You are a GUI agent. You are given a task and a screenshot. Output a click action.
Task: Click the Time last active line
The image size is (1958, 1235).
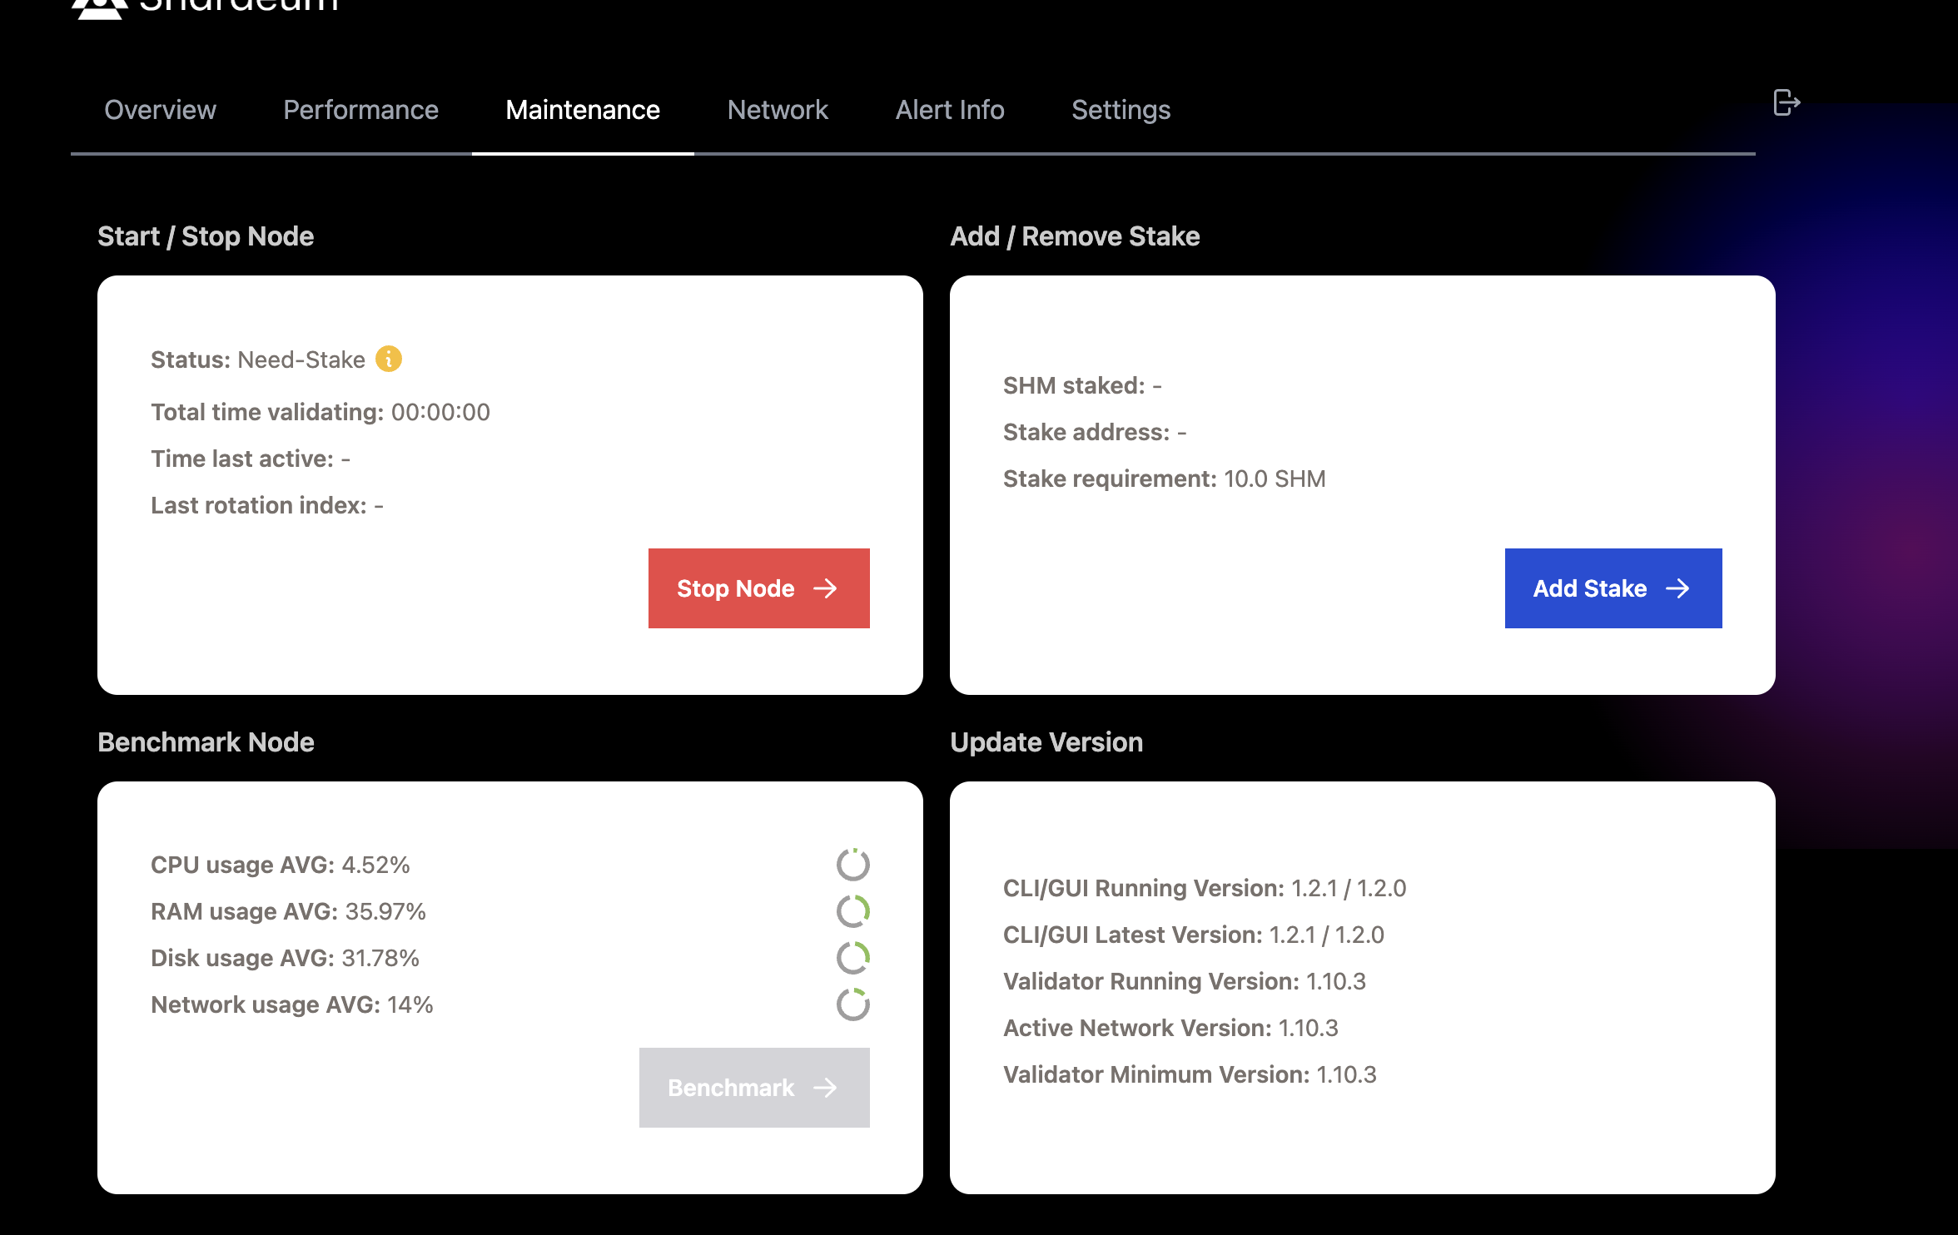pyautogui.click(x=251, y=459)
